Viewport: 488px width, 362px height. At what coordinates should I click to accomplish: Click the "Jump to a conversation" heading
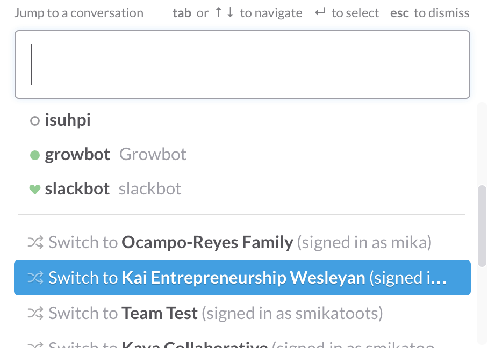[78, 13]
